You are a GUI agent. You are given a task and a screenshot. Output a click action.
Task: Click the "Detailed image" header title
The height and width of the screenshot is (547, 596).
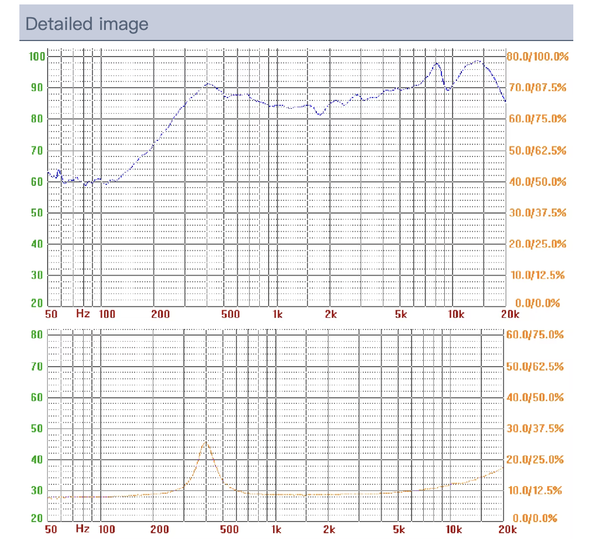(87, 24)
